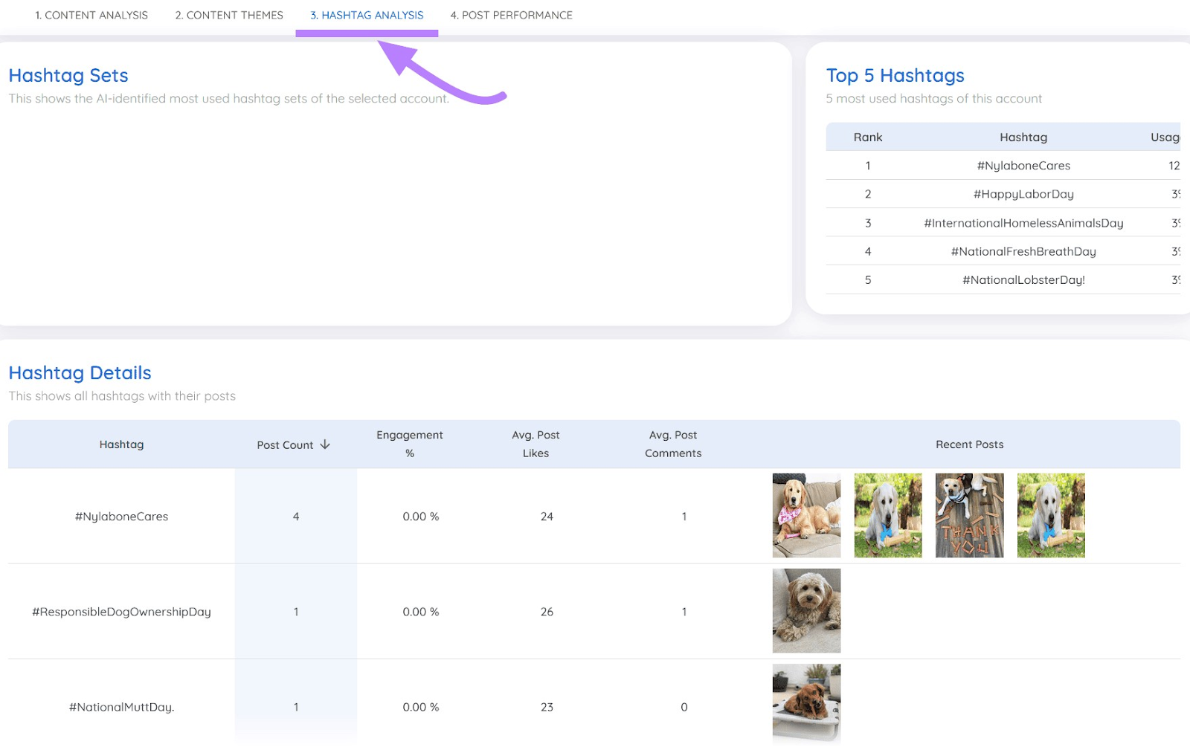
Task: Click the Hashtag column header in Hashtag Details
Action: point(121,444)
